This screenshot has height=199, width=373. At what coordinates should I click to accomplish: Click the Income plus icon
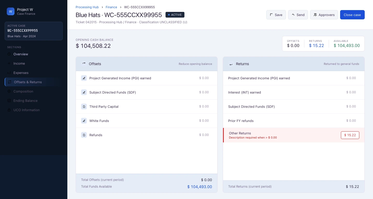(9, 64)
